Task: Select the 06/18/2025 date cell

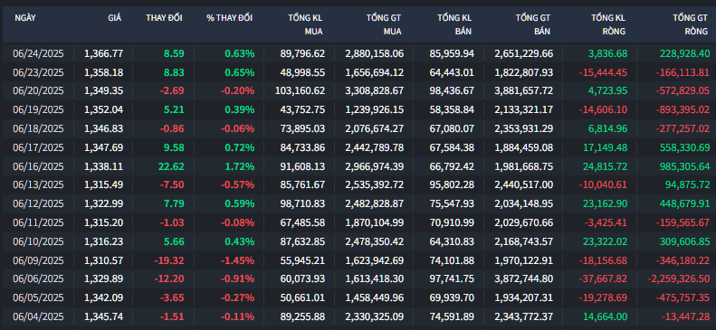Action: click(38, 128)
